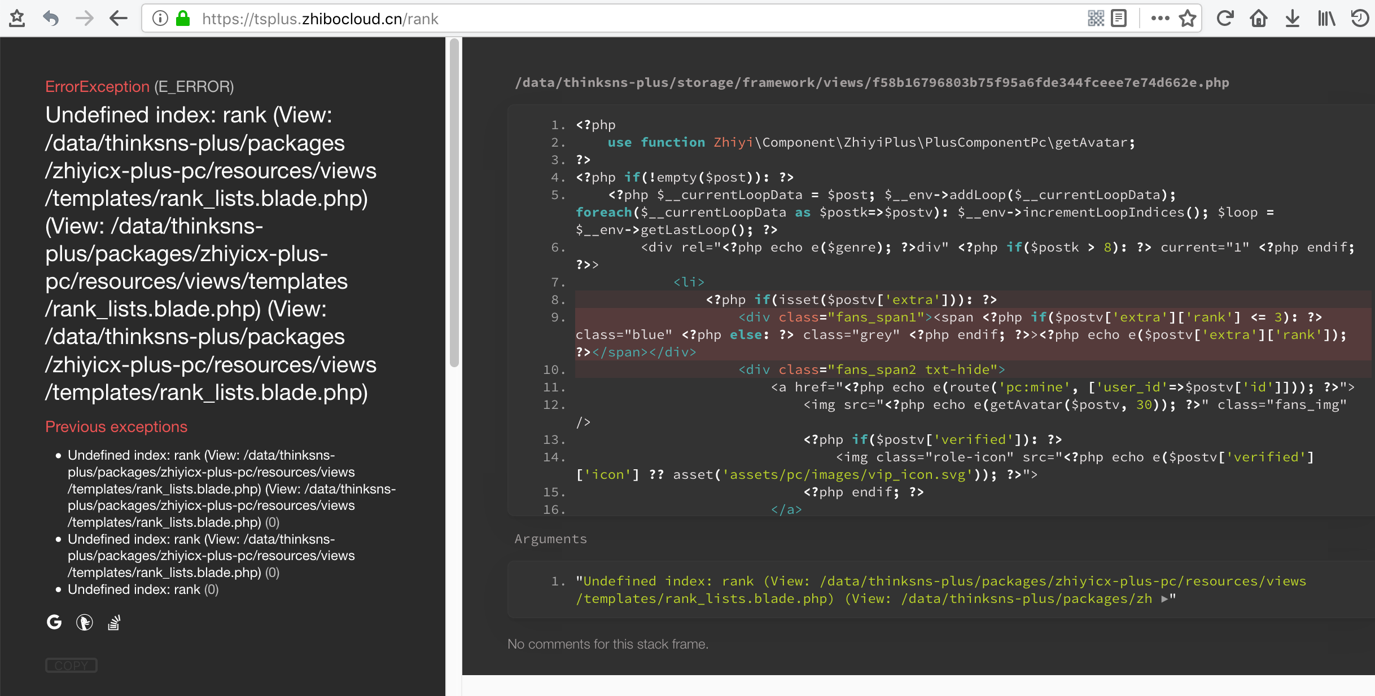Image resolution: width=1375 pixels, height=696 pixels.
Task: Open page actions three-dots menu
Action: pos(1160,19)
